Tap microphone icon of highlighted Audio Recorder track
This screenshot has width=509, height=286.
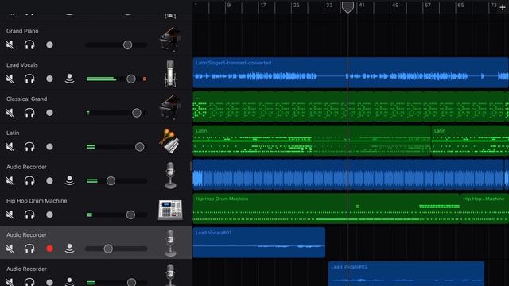coord(170,243)
